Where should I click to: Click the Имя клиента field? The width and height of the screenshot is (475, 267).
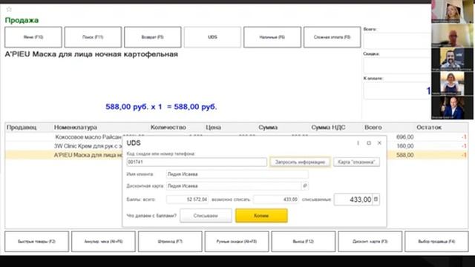click(237, 174)
